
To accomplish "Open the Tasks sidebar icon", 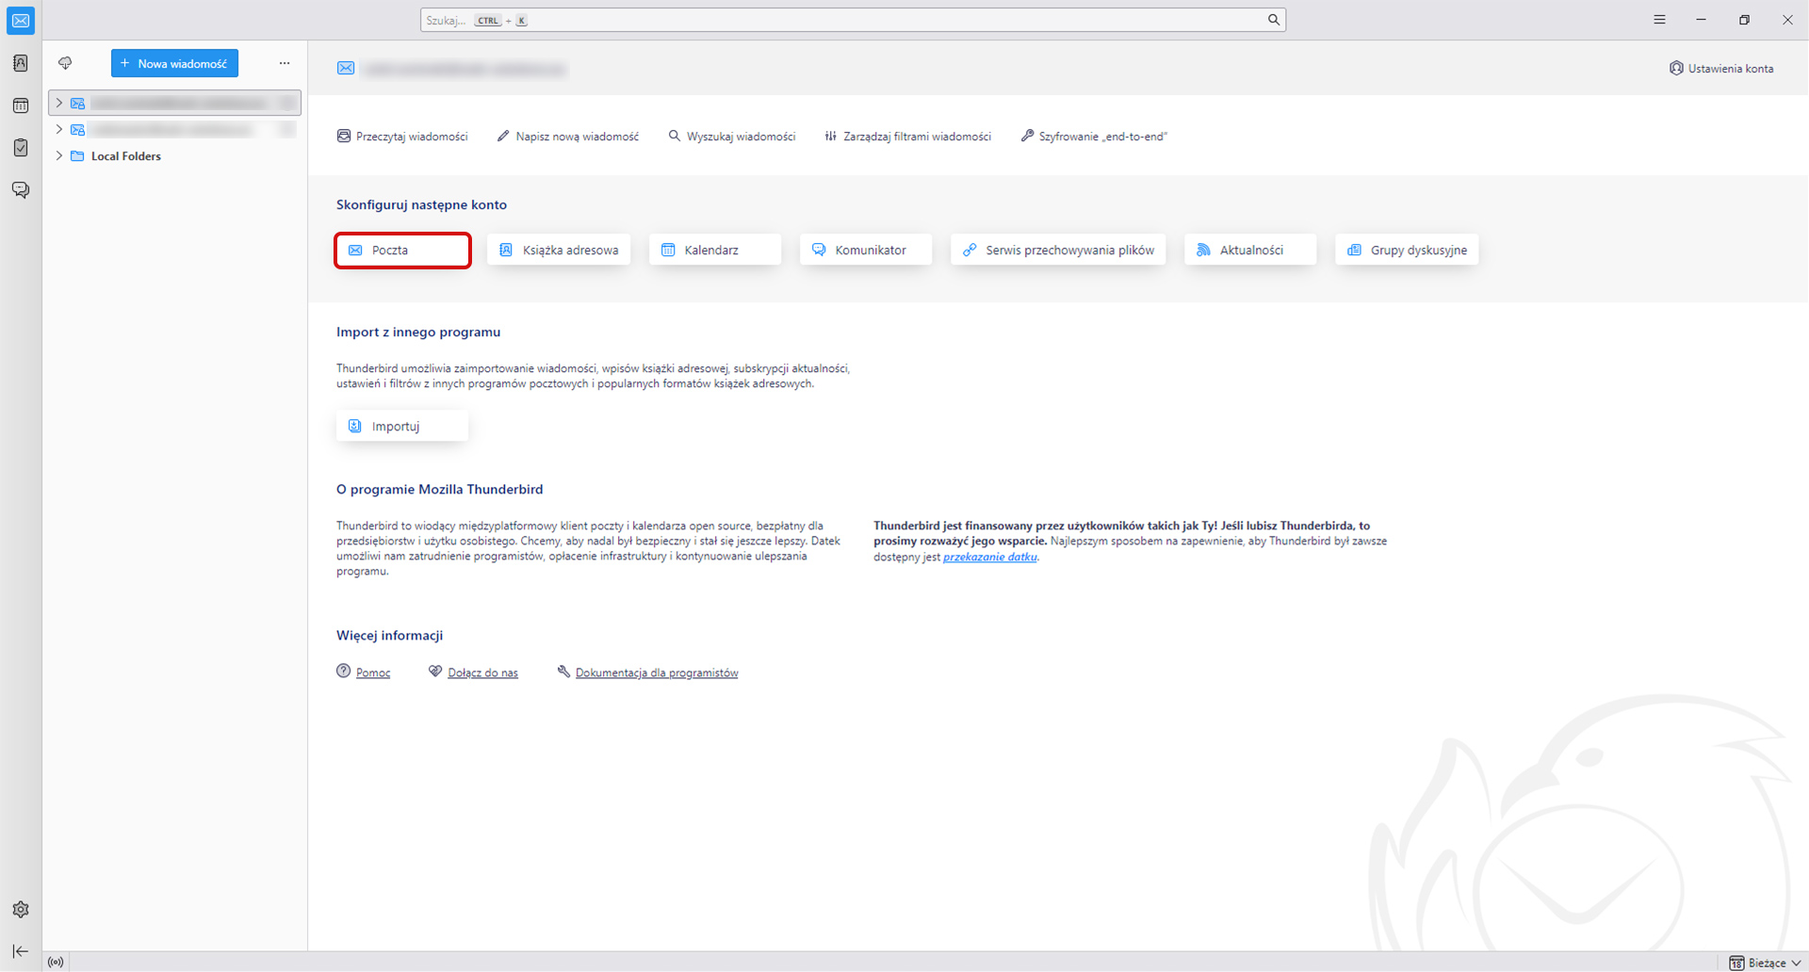I will 21,148.
